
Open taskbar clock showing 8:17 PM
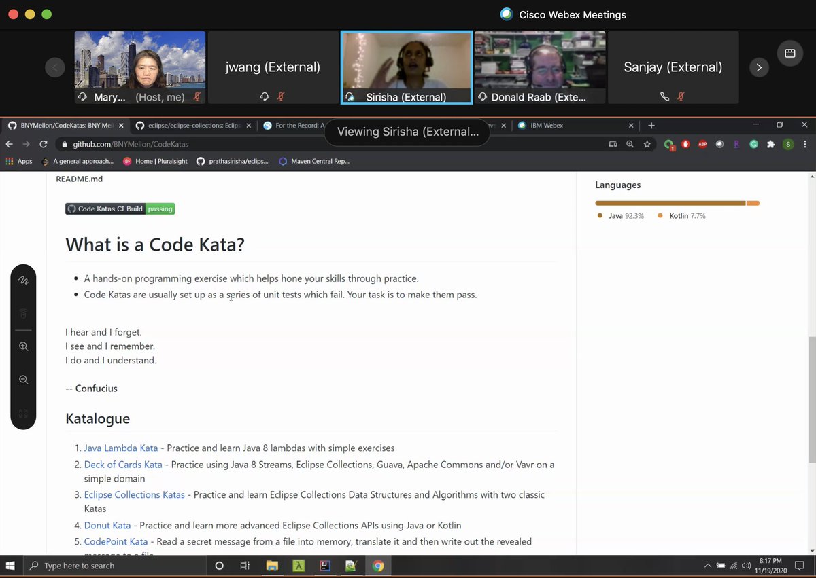[x=771, y=565]
